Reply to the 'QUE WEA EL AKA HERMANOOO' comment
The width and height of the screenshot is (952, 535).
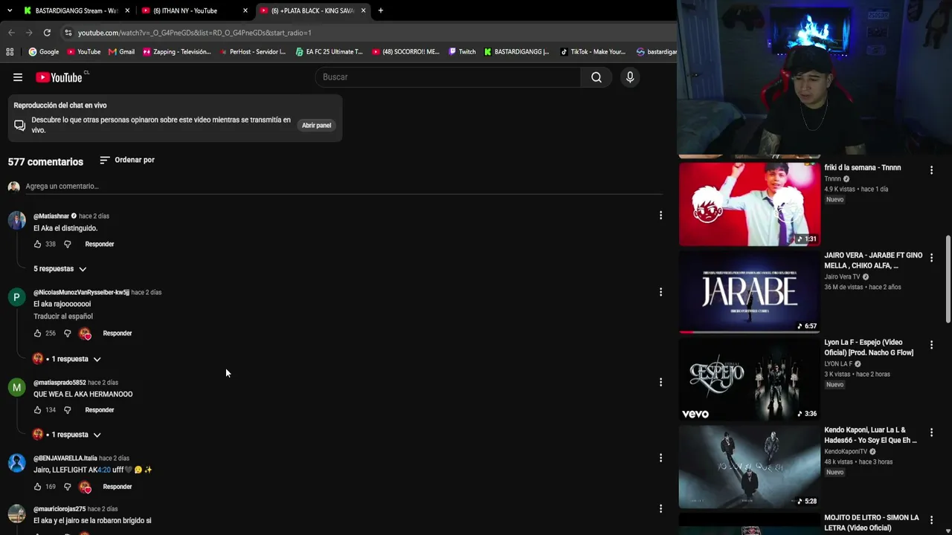point(100,410)
